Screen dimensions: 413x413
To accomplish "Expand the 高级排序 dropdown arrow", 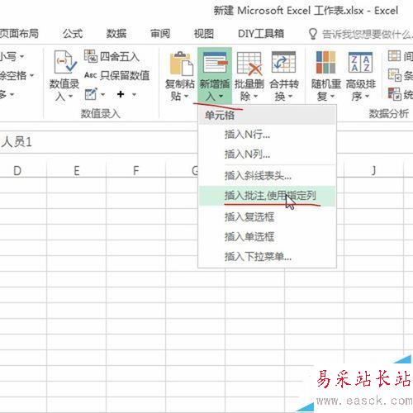I will coord(367,97).
